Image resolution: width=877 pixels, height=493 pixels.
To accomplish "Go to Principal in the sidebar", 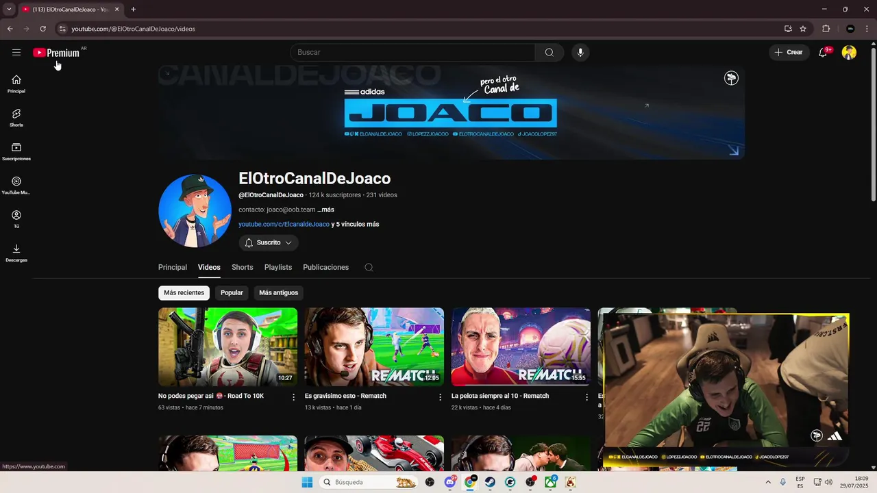I will tap(16, 84).
